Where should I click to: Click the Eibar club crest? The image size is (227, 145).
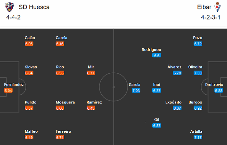218,7
